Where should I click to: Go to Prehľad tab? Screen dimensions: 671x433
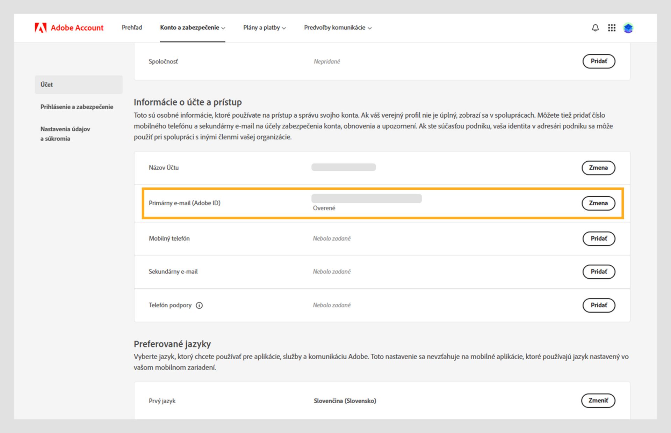(132, 28)
